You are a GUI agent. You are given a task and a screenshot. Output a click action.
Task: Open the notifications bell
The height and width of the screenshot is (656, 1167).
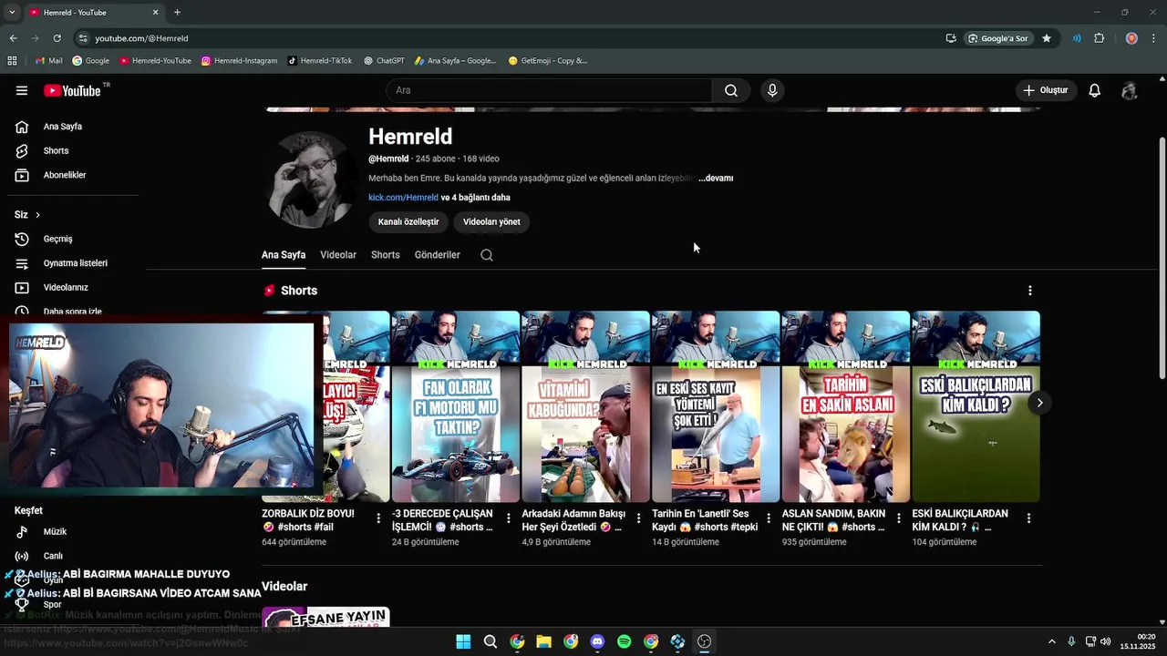click(1095, 90)
